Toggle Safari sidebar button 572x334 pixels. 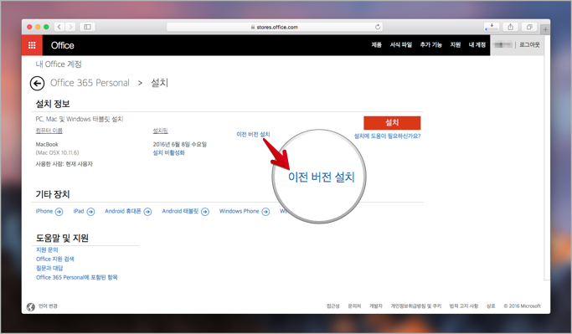point(88,27)
